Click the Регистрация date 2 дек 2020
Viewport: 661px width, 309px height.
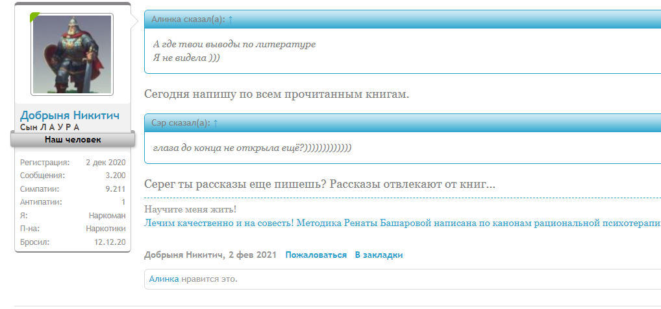(x=105, y=163)
